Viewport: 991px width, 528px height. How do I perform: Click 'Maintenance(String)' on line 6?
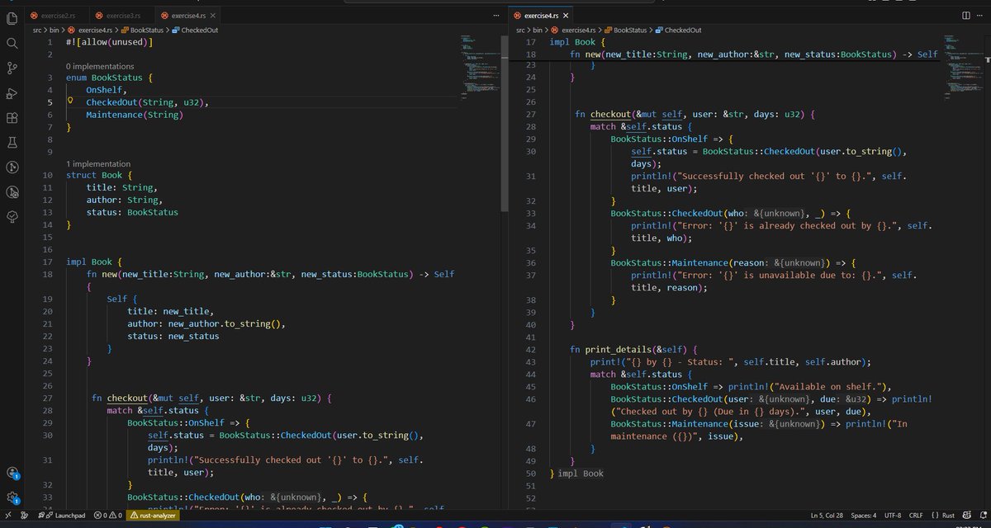(135, 115)
